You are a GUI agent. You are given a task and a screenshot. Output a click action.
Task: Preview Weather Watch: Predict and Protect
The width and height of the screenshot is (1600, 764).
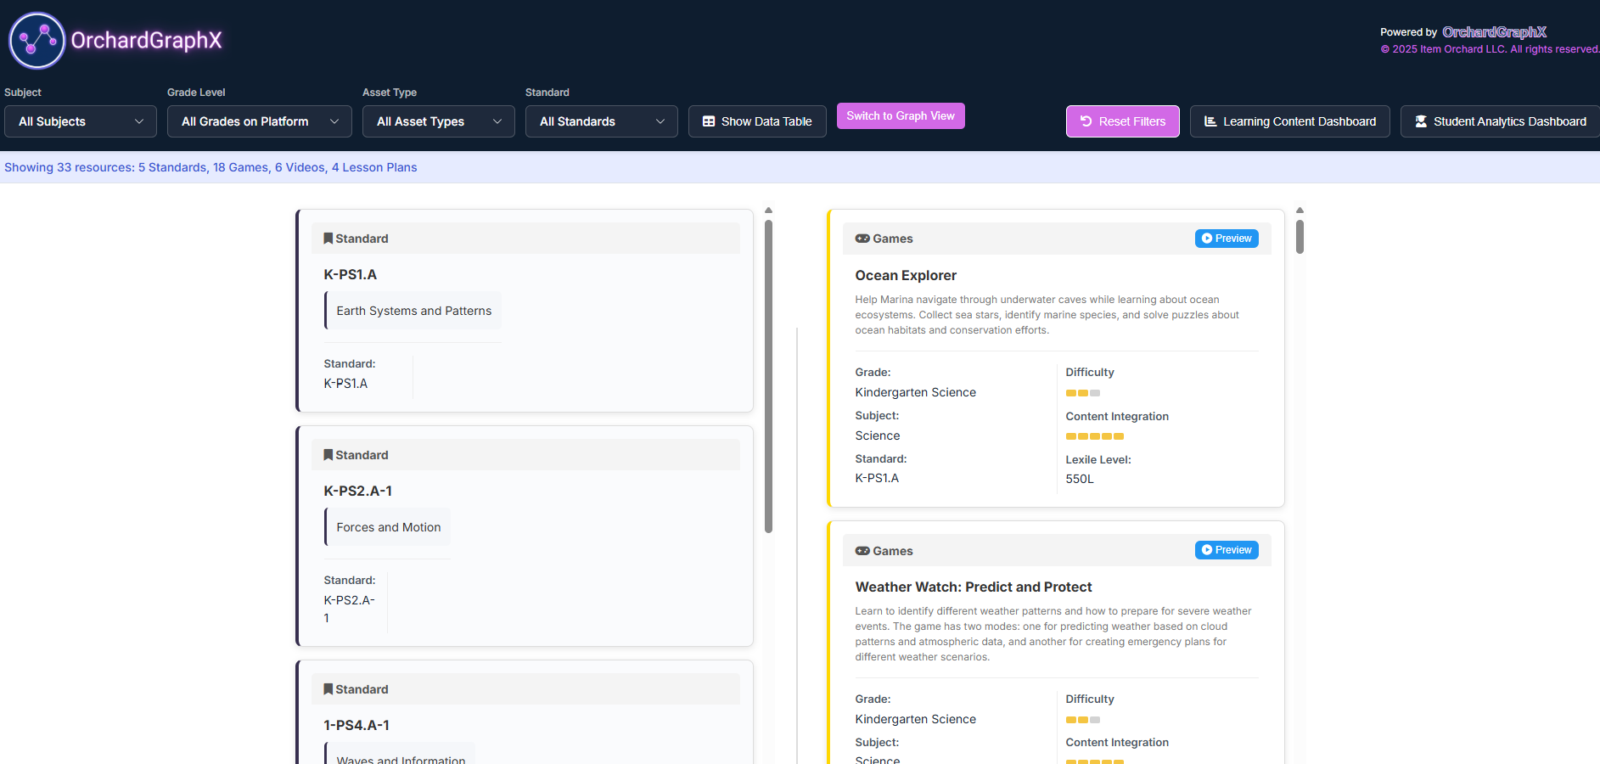click(1227, 550)
